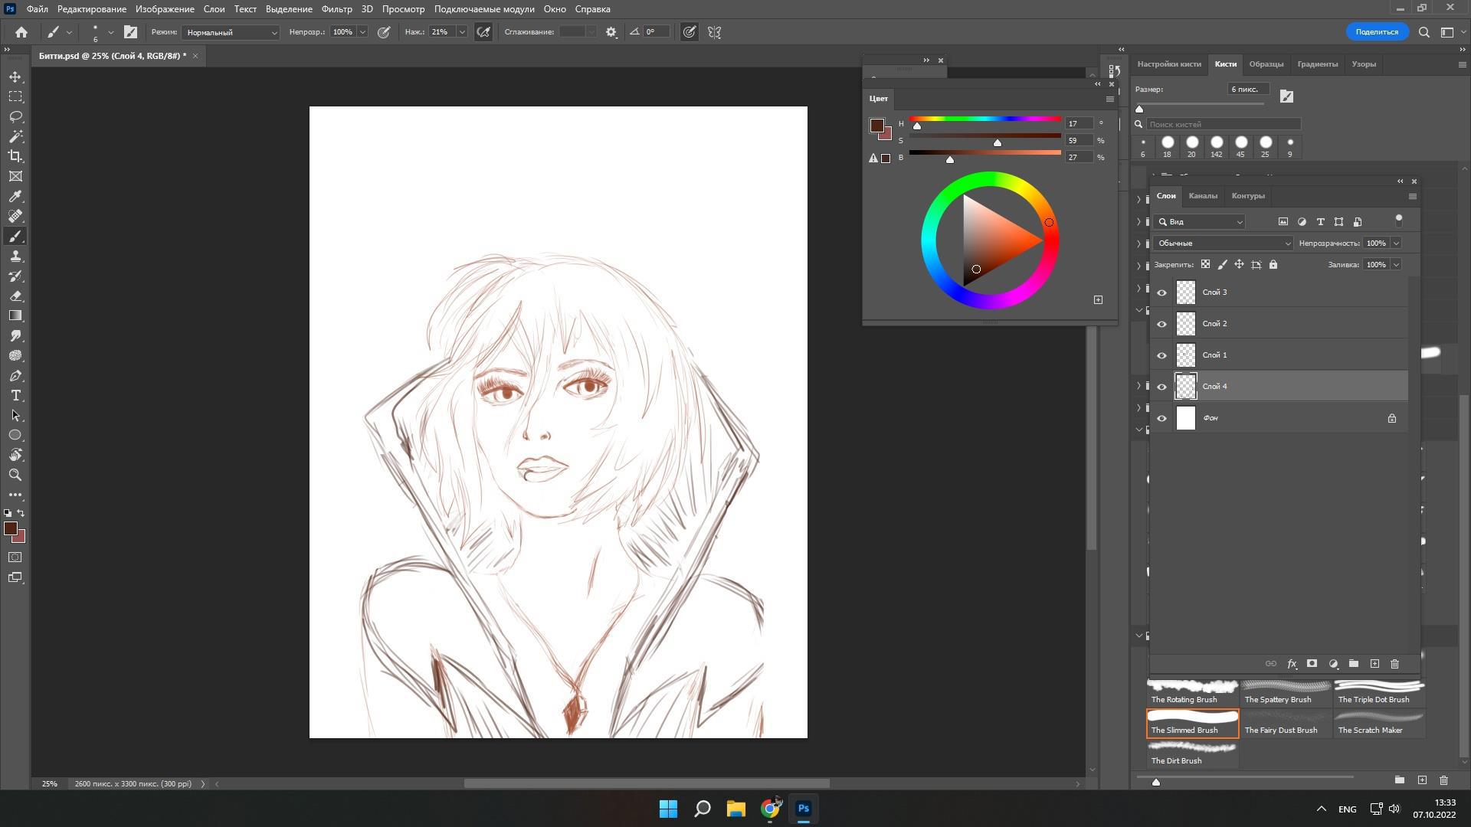Expand the layer filter Вид dropdown
This screenshot has width=1471, height=827.
1201,222
